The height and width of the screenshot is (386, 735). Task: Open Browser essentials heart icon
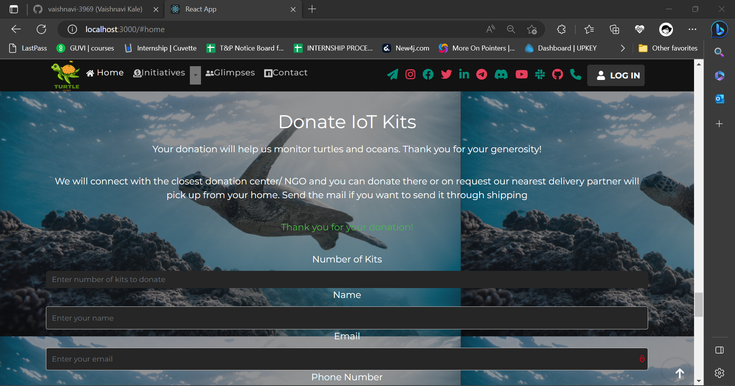(x=640, y=29)
